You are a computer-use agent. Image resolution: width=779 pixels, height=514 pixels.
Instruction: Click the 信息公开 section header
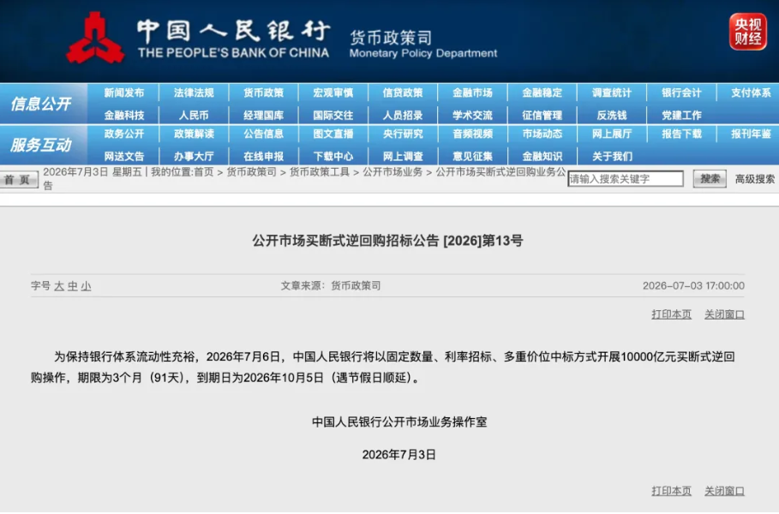coord(41,104)
